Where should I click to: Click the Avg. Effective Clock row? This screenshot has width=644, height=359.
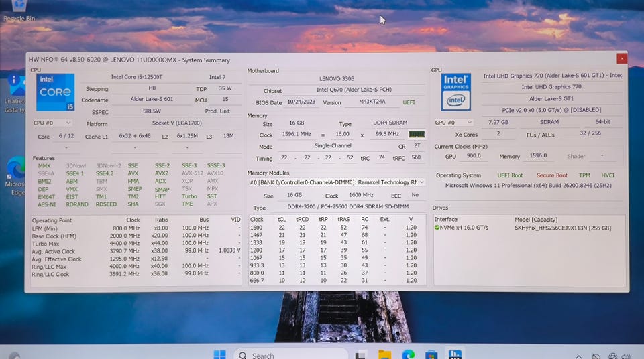pos(136,259)
